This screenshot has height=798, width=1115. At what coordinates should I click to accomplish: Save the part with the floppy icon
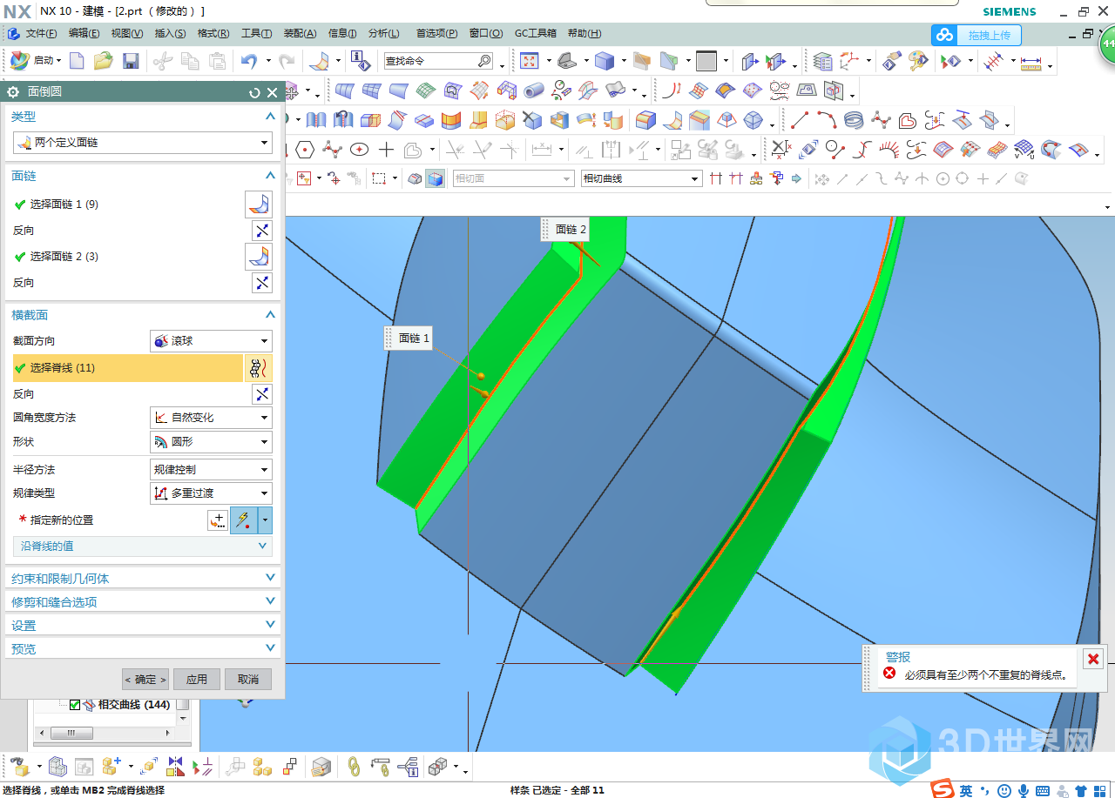click(x=131, y=61)
